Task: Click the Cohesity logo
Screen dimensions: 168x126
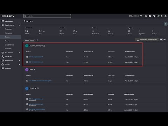Action: (8, 16)
